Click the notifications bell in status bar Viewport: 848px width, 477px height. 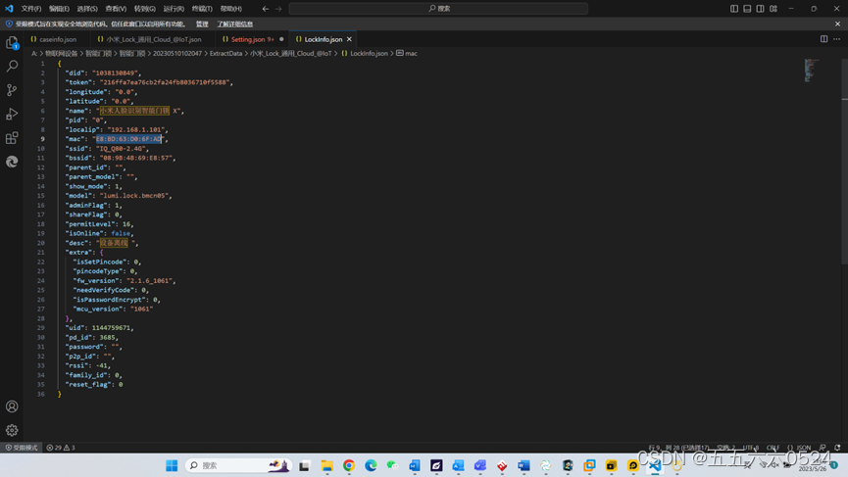pyautogui.click(x=838, y=448)
